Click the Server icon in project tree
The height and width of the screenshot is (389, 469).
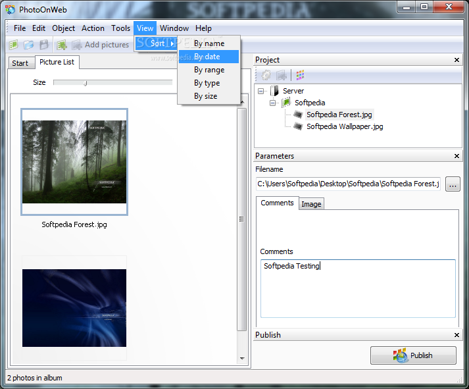pyautogui.click(x=274, y=91)
